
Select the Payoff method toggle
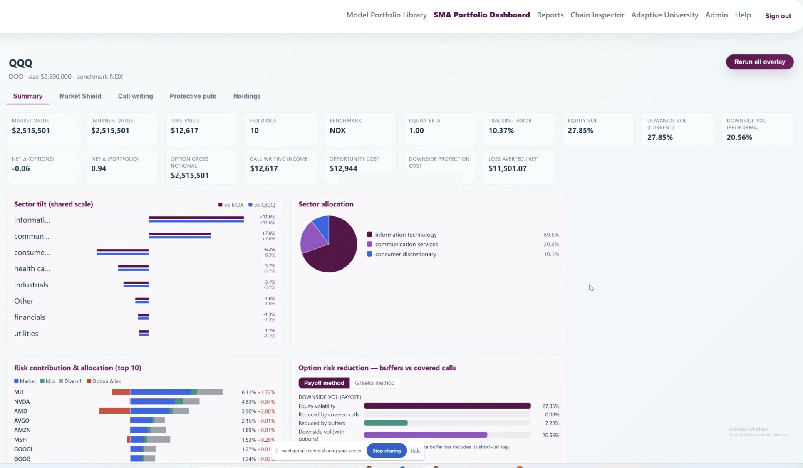(x=324, y=383)
